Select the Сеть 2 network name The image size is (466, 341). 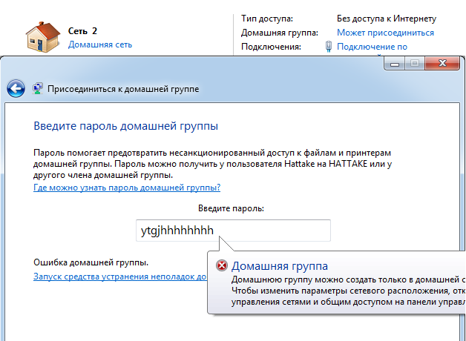coord(82,31)
